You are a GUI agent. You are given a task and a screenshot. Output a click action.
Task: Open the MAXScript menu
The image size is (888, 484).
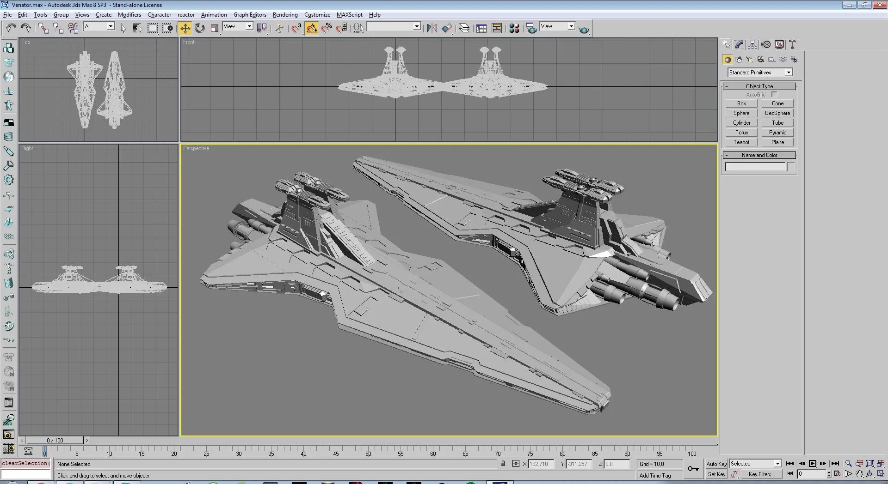pyautogui.click(x=349, y=15)
